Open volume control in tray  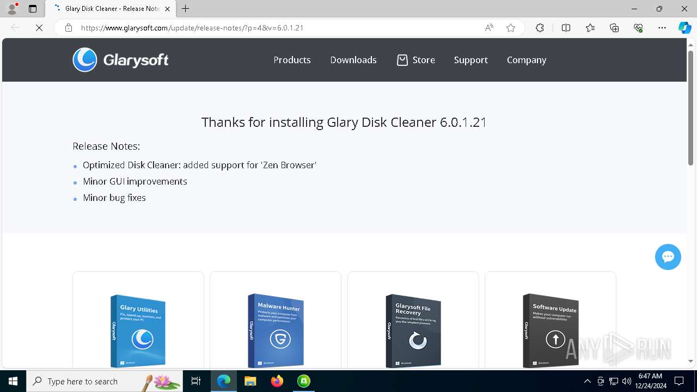[626, 381]
